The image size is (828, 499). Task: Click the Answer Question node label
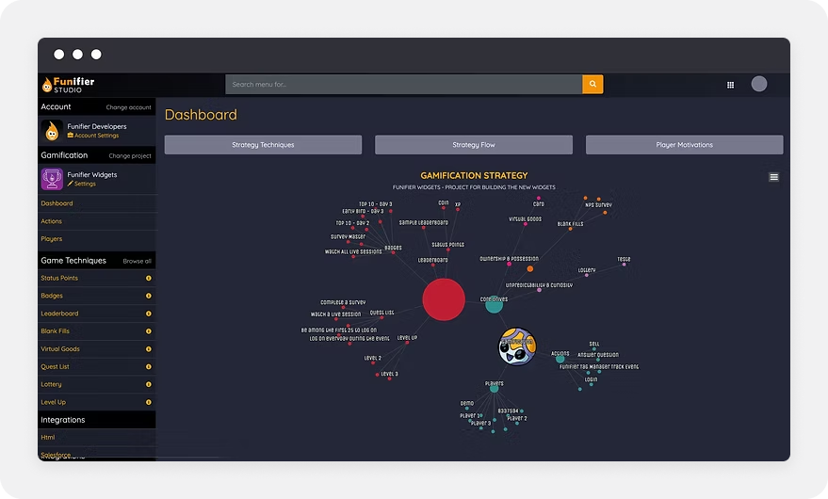pyautogui.click(x=598, y=355)
